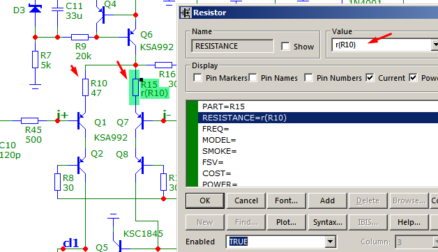Select transistor Q6 symbol
This screenshot has height=252, width=438.
click(131, 37)
